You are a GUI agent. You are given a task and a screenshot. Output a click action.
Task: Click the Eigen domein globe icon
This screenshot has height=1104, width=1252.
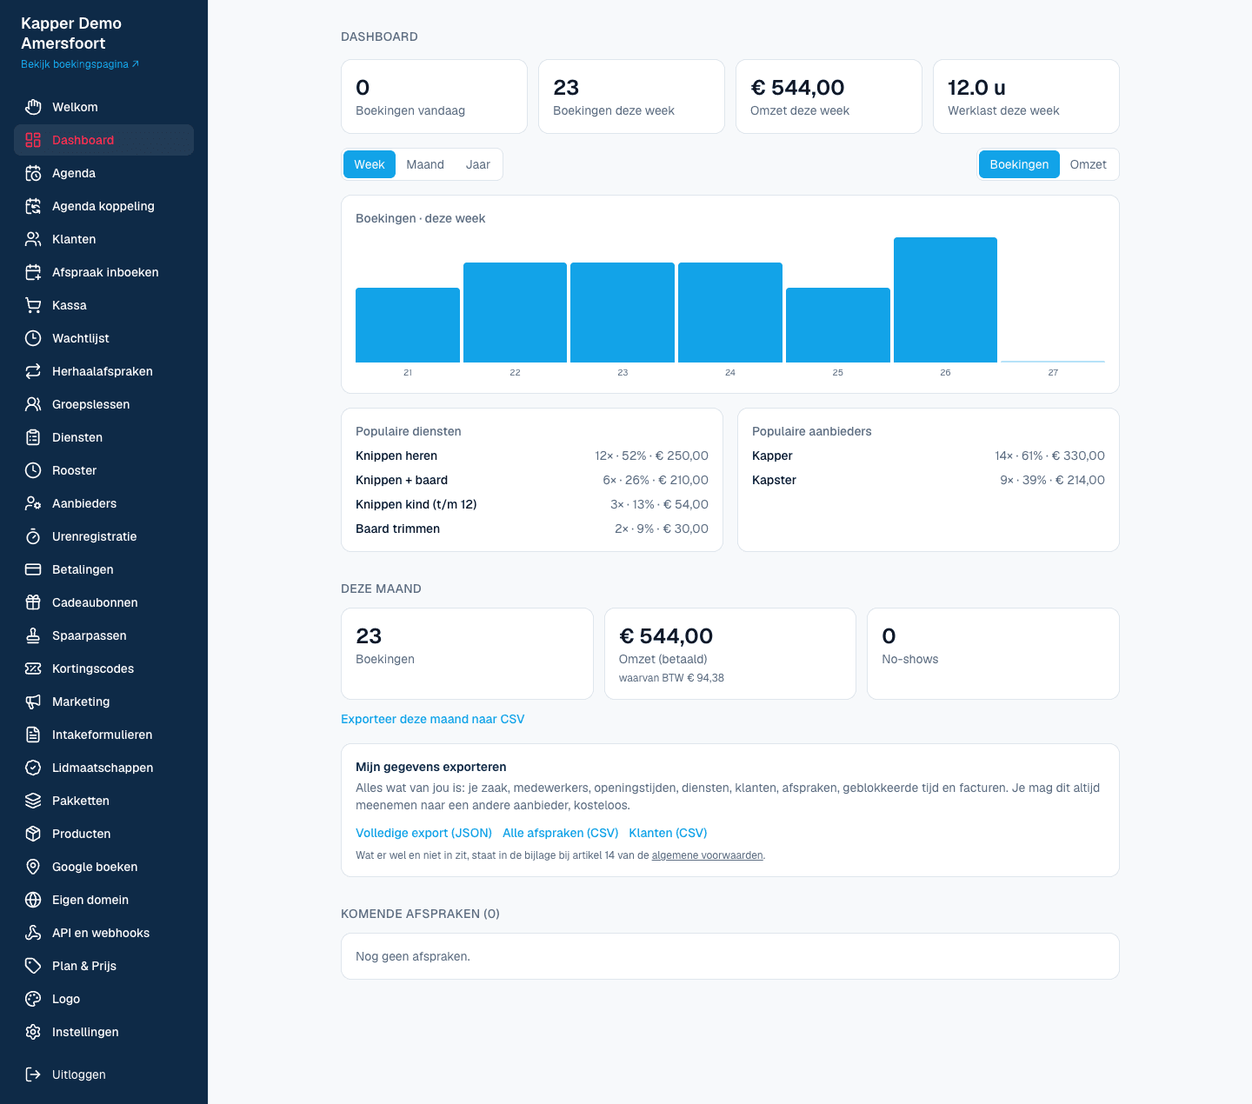click(33, 900)
